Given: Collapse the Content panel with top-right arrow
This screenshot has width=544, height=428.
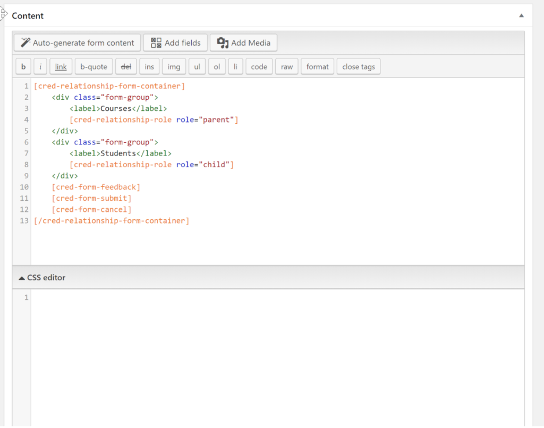Looking at the screenshot, I should coord(522,16).
